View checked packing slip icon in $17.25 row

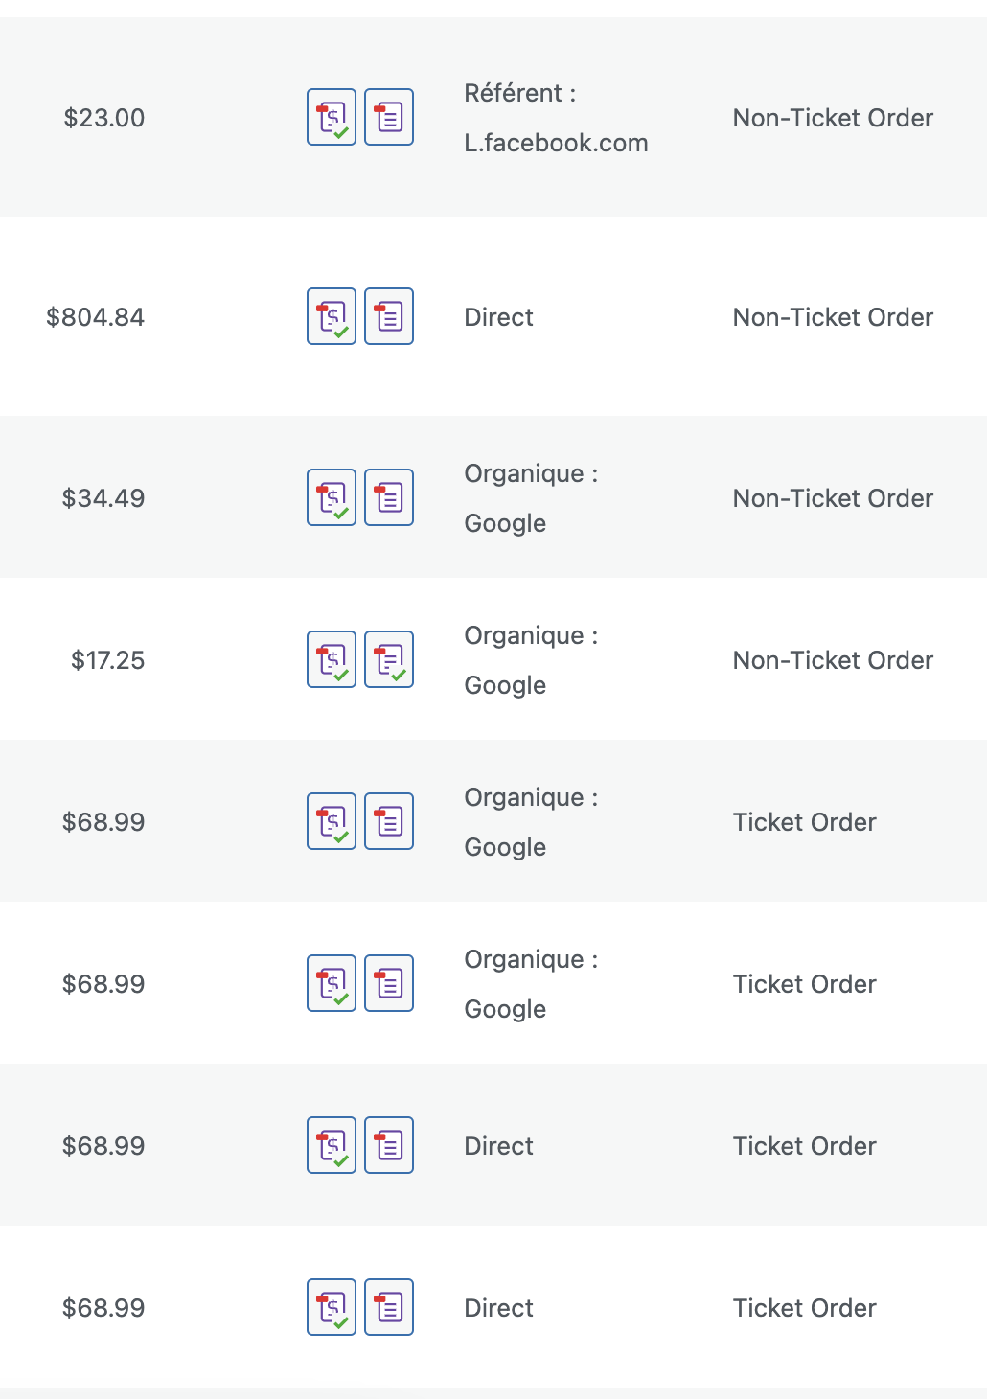(x=389, y=659)
